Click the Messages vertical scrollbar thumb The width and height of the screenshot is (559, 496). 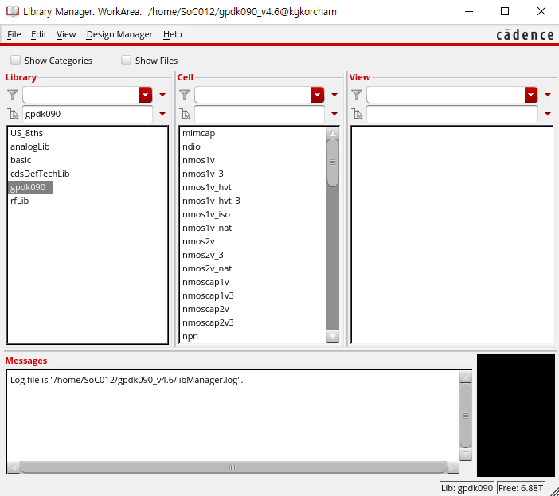click(466, 416)
